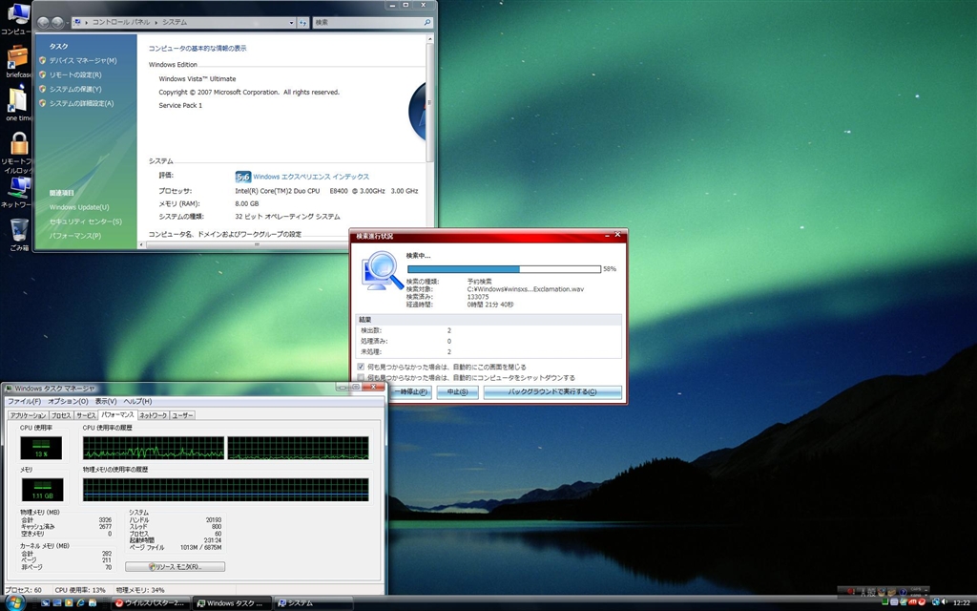Click the shield icon beside システムの詳細設定
This screenshot has height=611, width=977.
42,103
